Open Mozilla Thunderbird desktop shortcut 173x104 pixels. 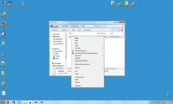(x=3, y=35)
